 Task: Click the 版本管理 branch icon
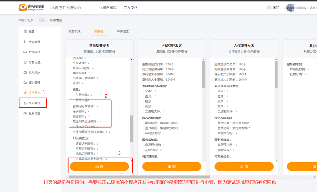25,42
